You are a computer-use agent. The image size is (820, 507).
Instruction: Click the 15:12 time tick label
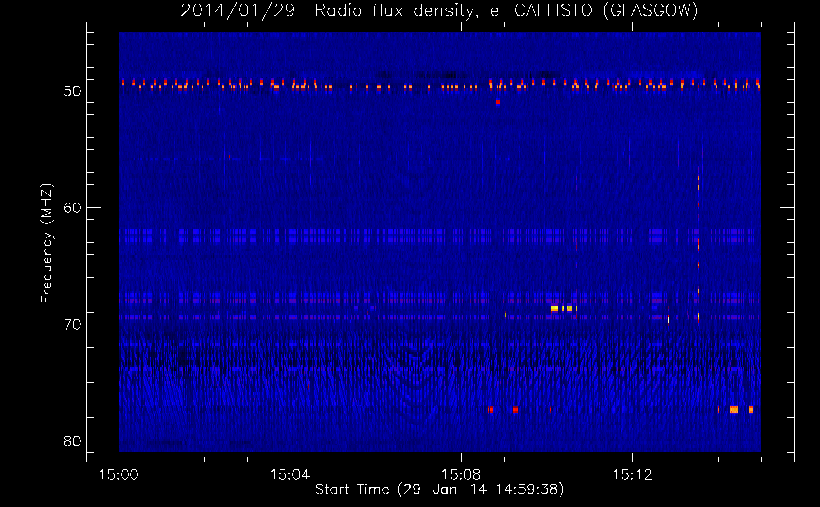(x=632, y=475)
